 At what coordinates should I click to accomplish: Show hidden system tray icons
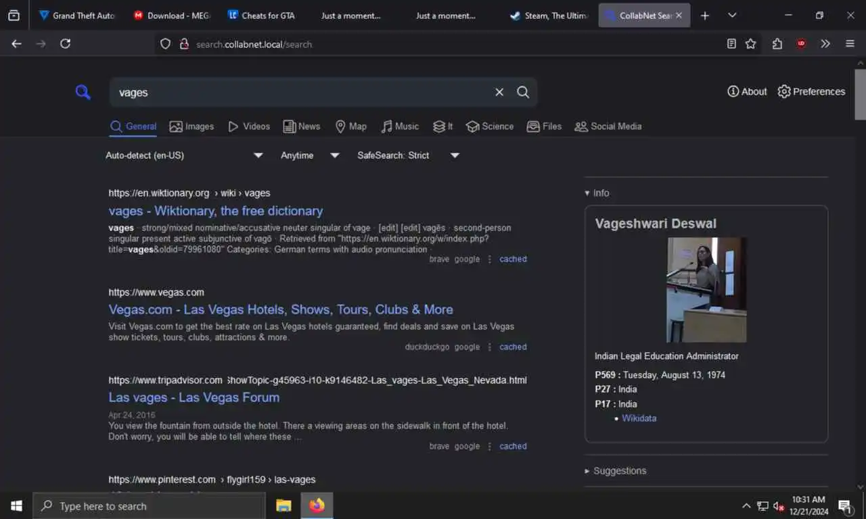[746, 505]
